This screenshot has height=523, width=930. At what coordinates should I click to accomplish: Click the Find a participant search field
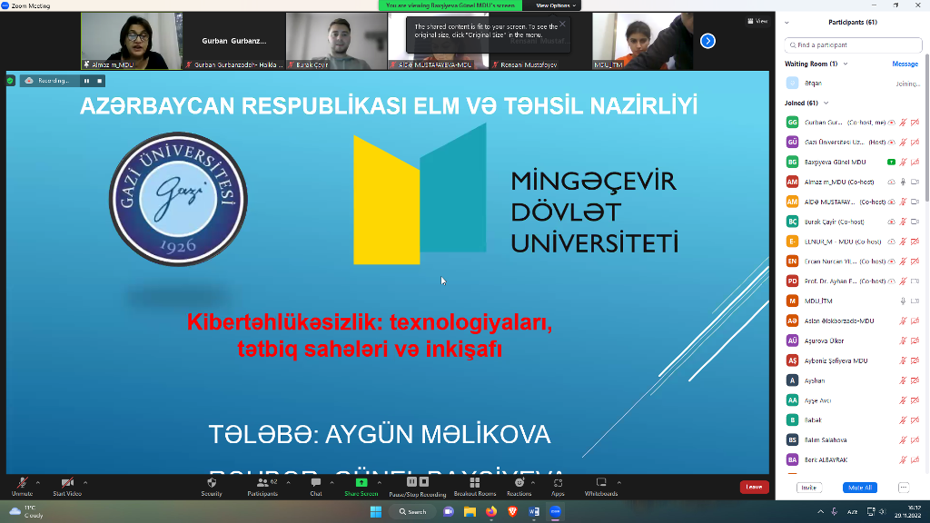851,44
